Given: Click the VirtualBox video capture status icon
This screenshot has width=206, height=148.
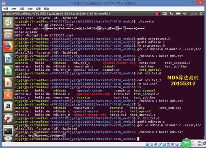Looking at the screenshot, I should coord(173,144).
